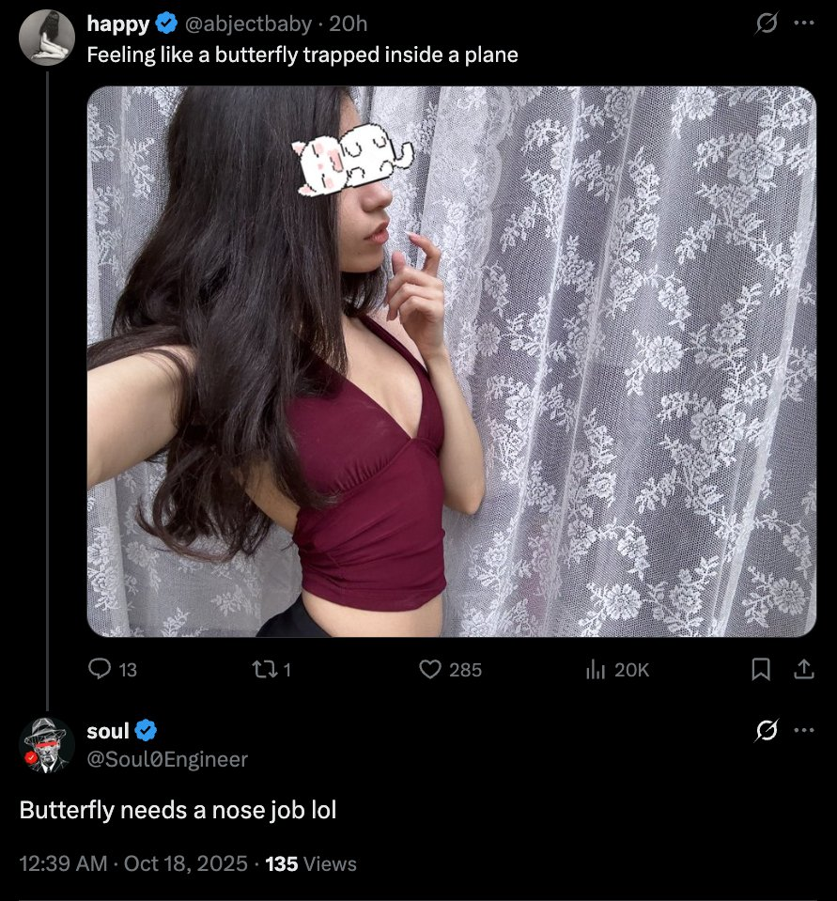Open the 12:39 AM Oct 18, 2025 timestamp
837x901 pixels.
click(x=133, y=863)
